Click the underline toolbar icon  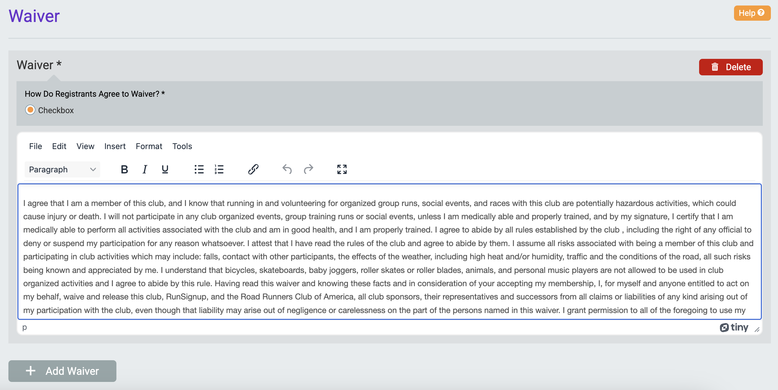tap(165, 169)
